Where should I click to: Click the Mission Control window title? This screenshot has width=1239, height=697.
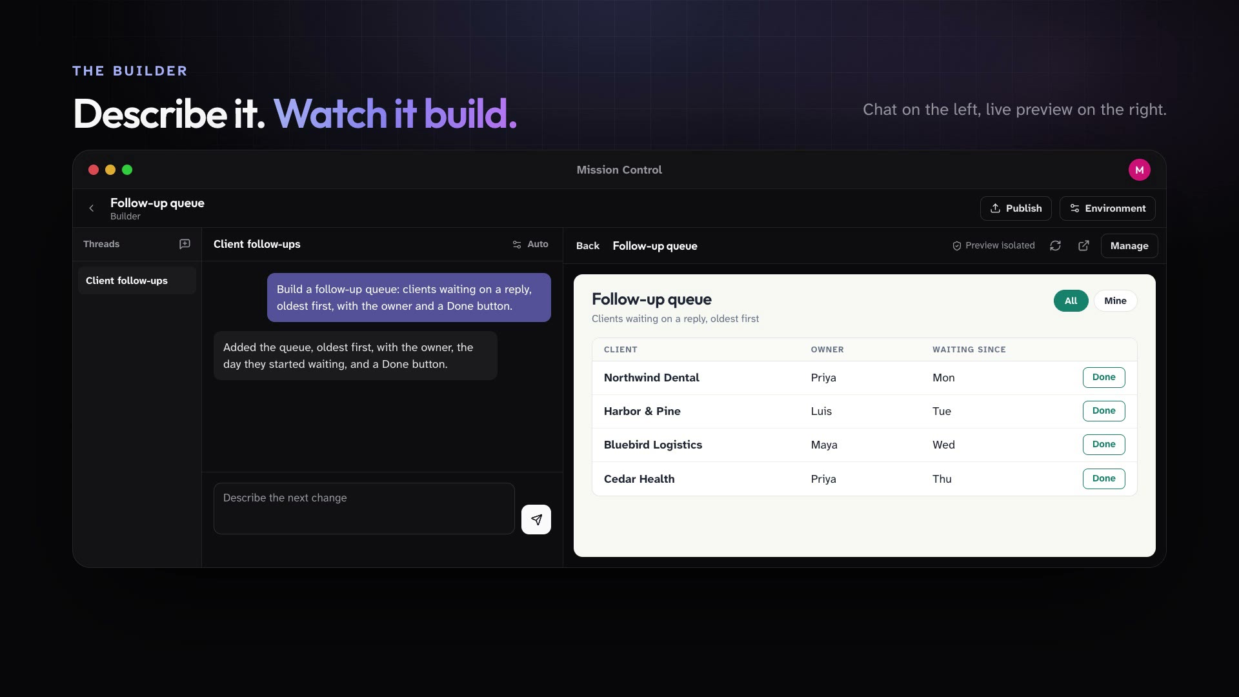pos(619,170)
